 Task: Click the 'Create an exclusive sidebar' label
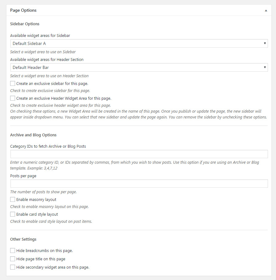point(52,83)
